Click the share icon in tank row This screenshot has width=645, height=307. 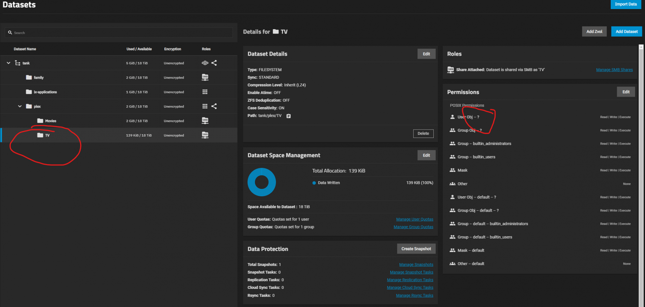tap(214, 63)
